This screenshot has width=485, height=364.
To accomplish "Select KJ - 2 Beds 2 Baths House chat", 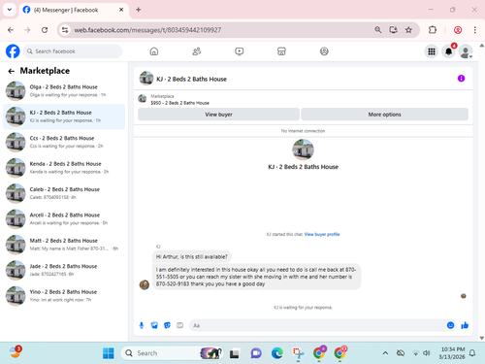I will pos(64,116).
